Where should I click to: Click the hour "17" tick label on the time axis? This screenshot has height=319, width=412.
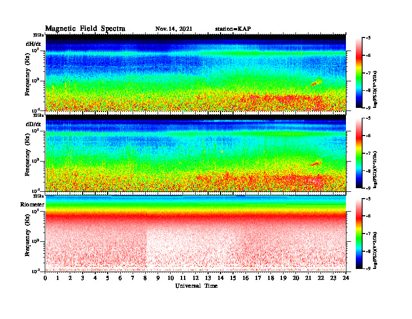259,278
